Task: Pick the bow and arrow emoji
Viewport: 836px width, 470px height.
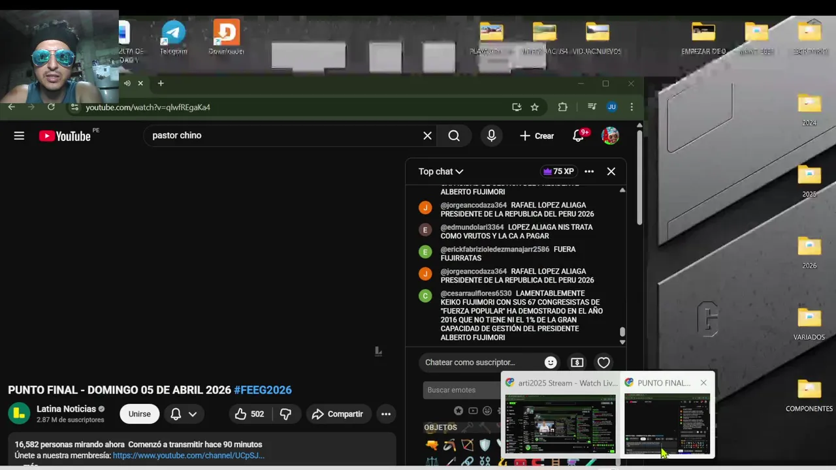Action: 467,445
